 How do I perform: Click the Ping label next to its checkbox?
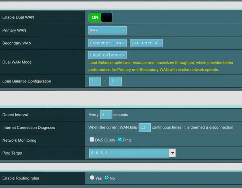click(x=127, y=140)
